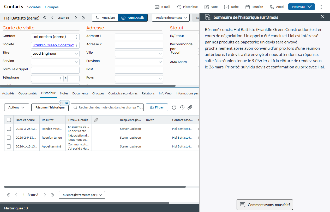Open the Franklin Green Construction company link
The height and width of the screenshot is (212, 330).
point(53,45)
